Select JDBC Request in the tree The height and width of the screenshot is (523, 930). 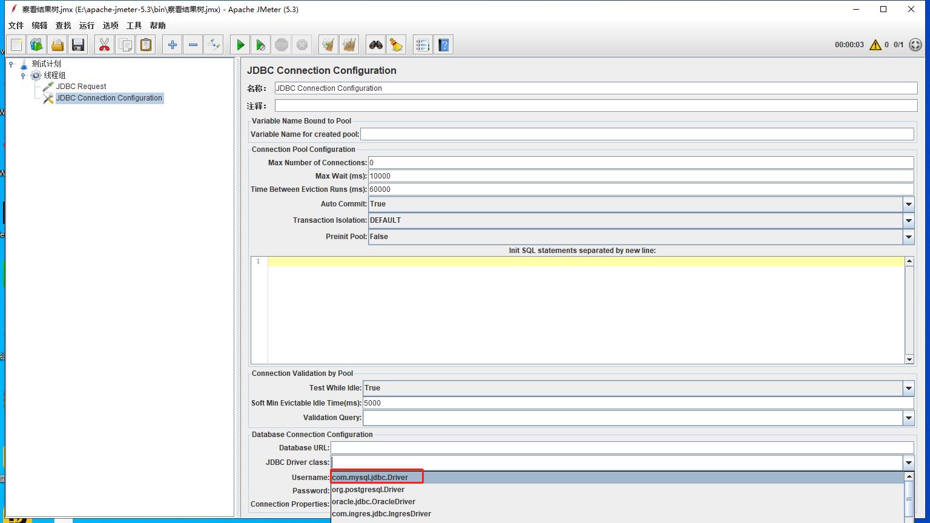[x=81, y=87]
